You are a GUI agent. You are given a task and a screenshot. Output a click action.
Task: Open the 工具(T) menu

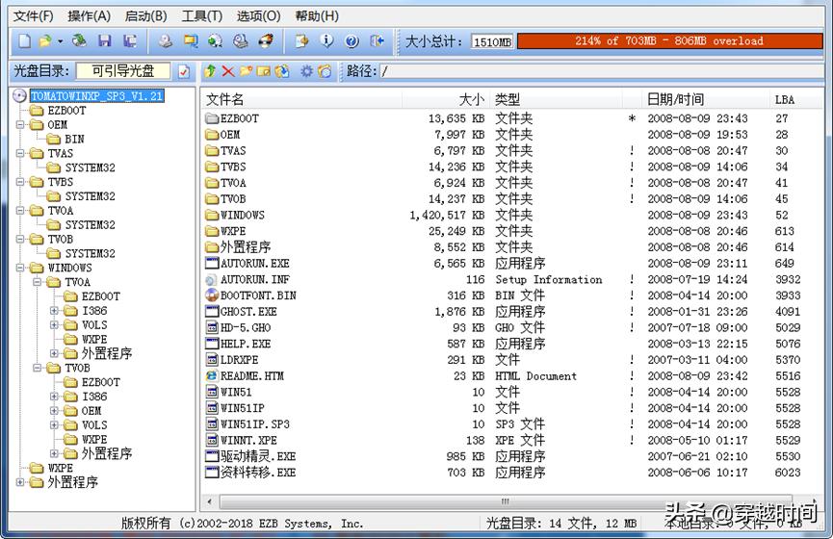click(201, 16)
